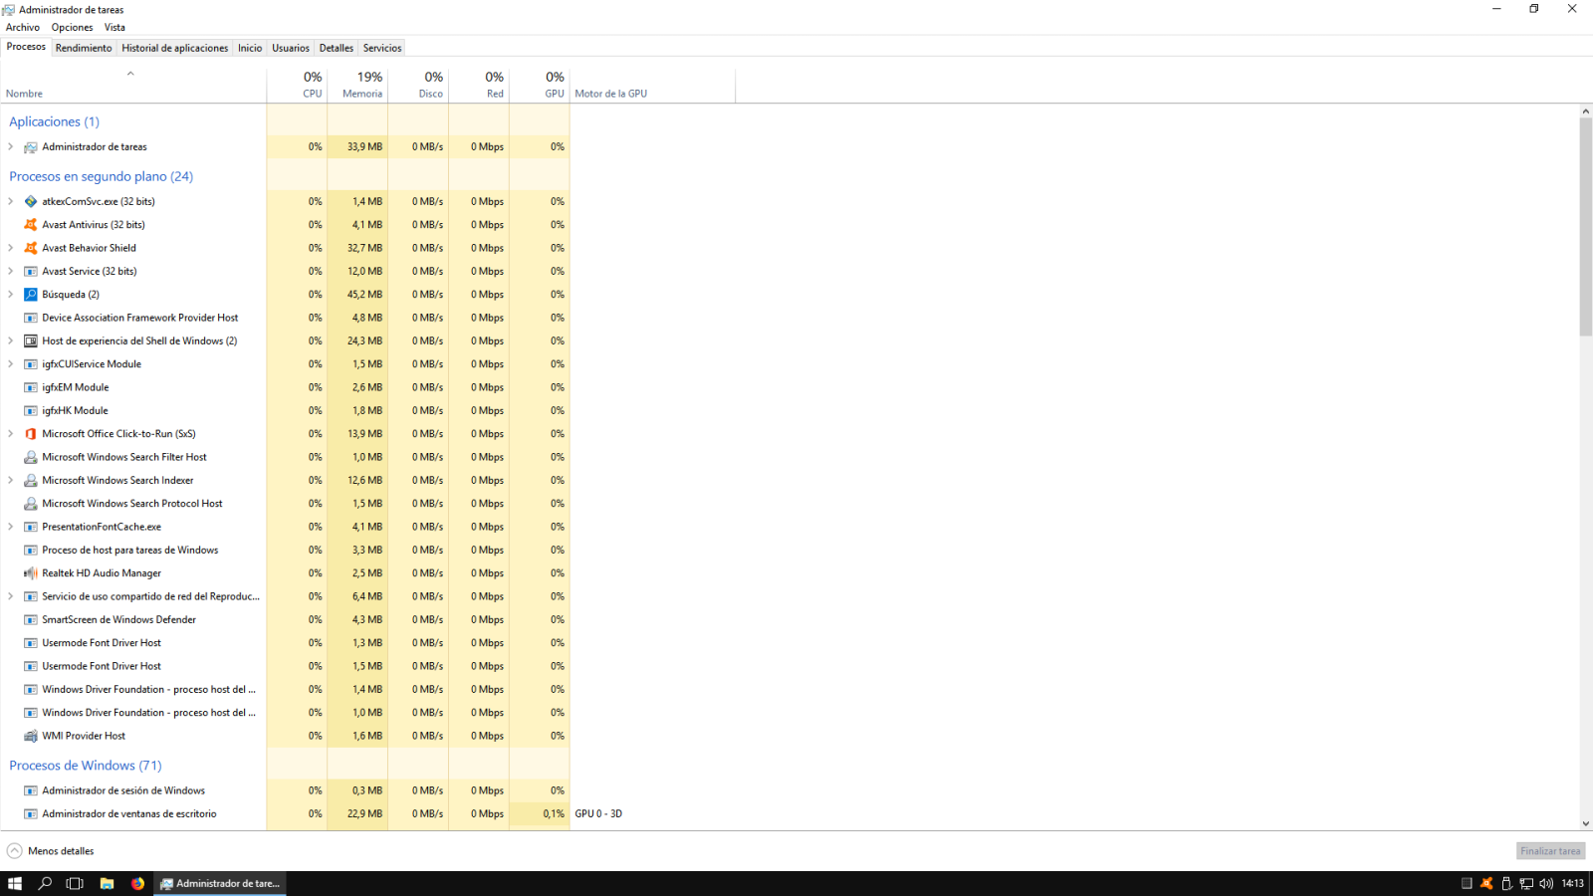Expand the Búsqueda (2) process group

tap(11, 295)
